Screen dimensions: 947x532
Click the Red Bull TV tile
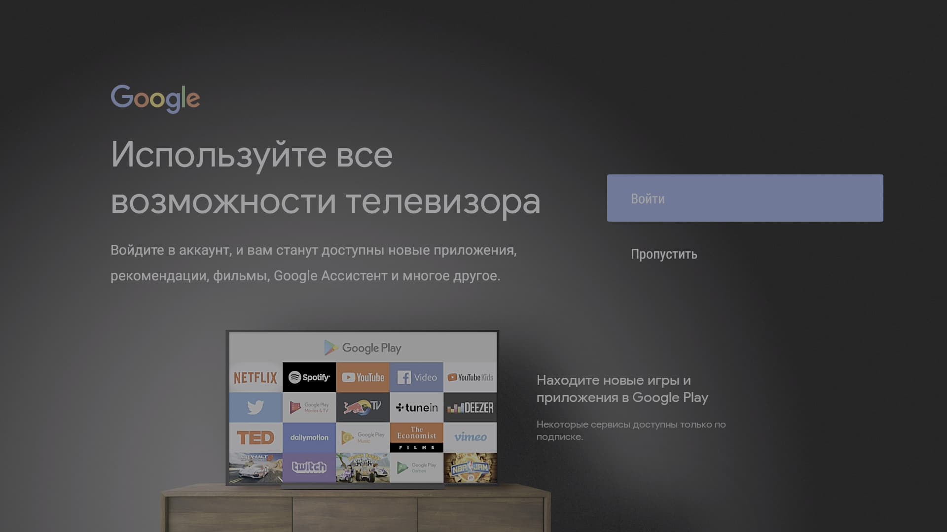363,408
